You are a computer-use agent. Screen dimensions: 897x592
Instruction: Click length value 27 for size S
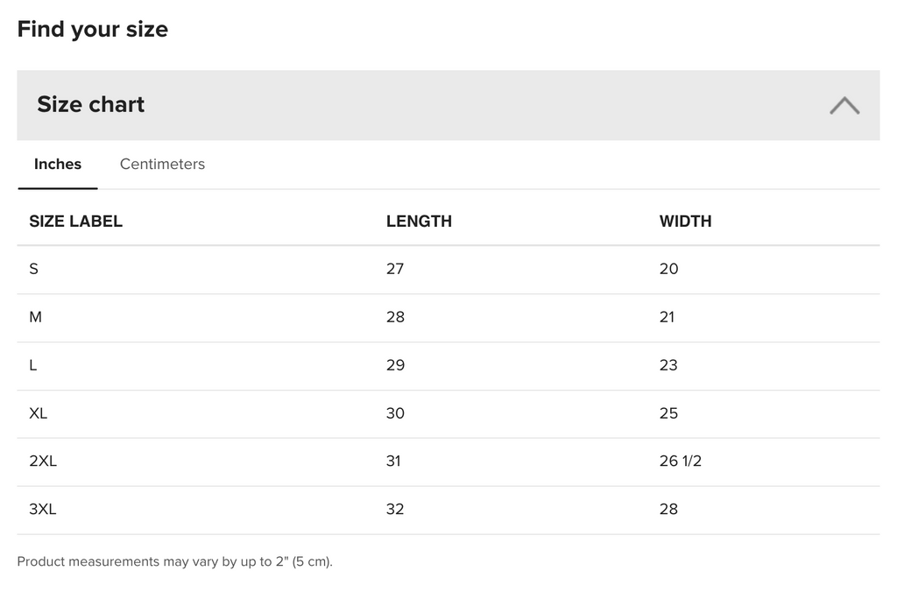click(x=395, y=269)
